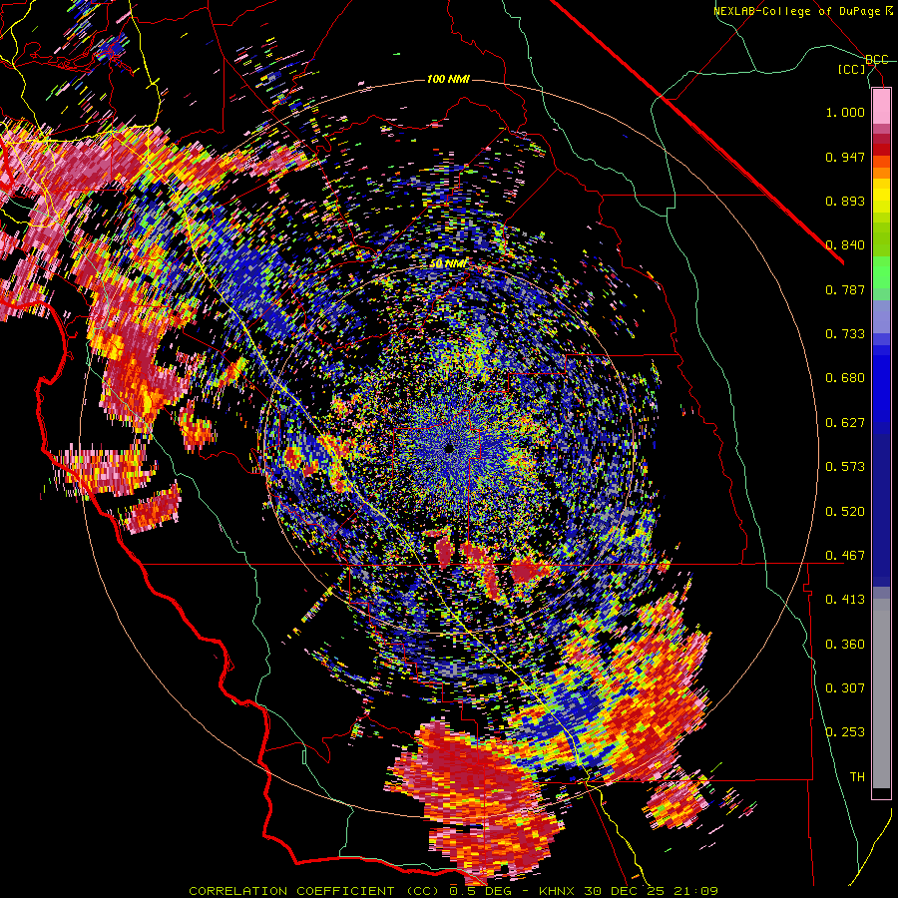Click the 0.360 color scale value
898x898 pixels.
point(845,645)
